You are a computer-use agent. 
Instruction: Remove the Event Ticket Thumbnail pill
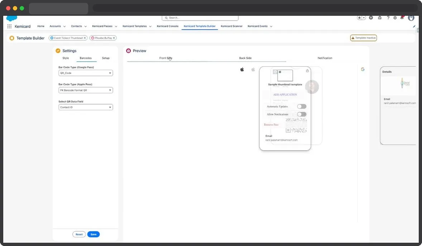pyautogui.click(x=85, y=38)
